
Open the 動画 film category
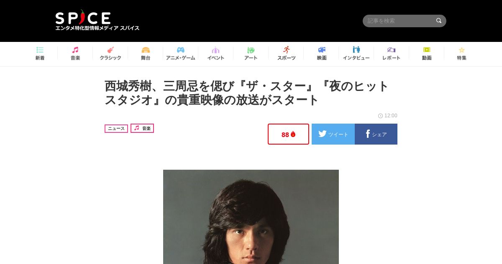click(x=427, y=54)
